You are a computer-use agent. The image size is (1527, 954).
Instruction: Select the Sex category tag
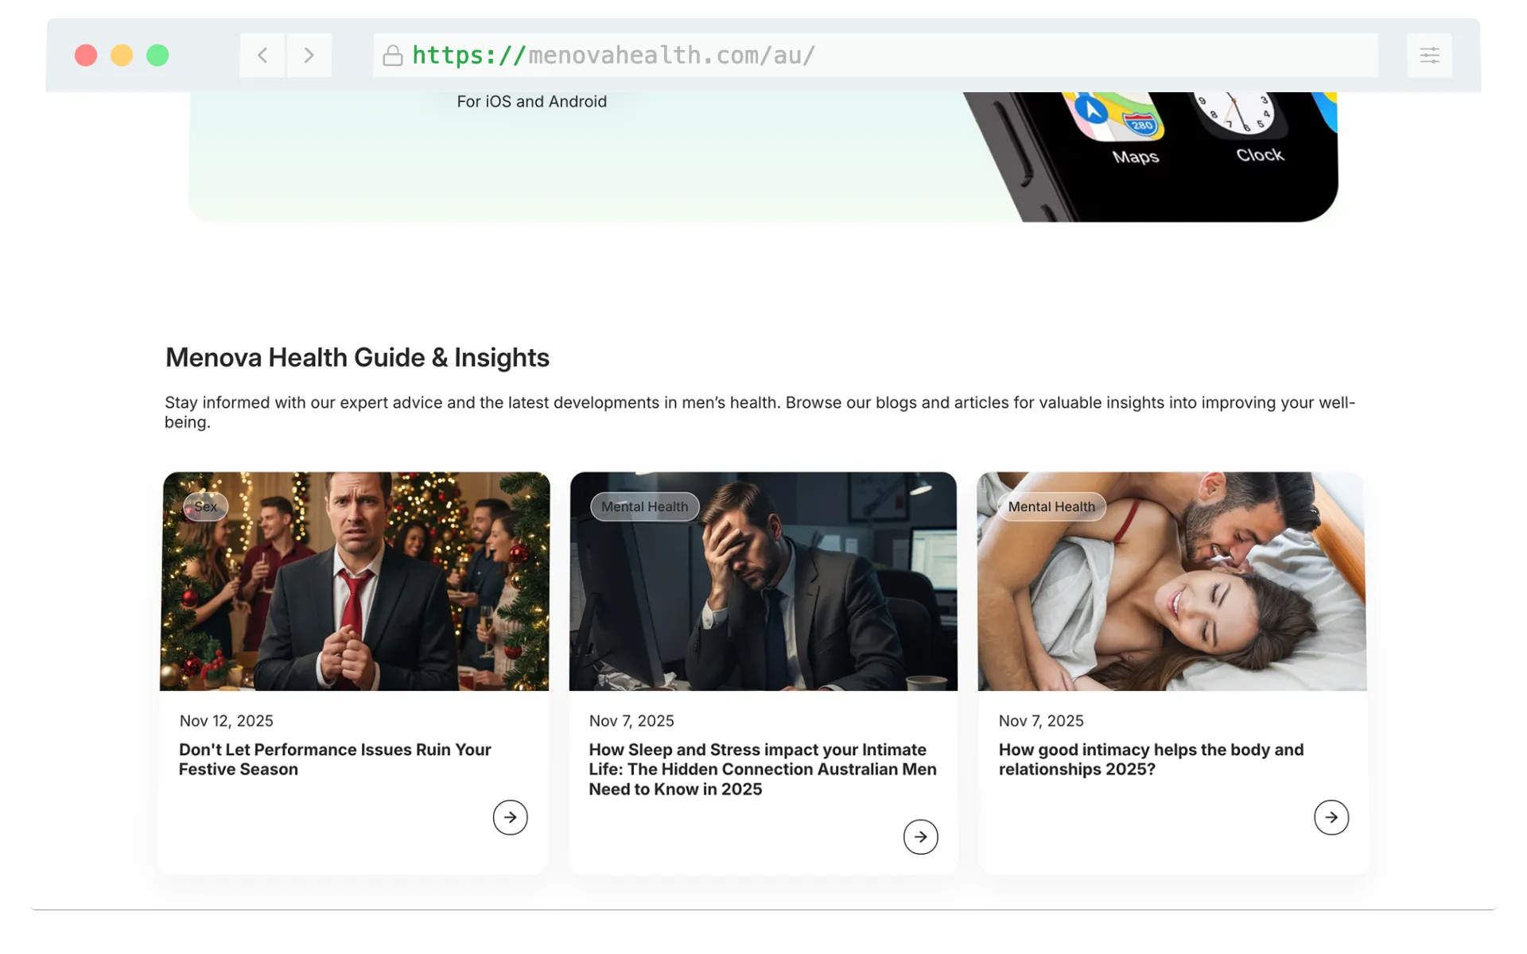206,506
